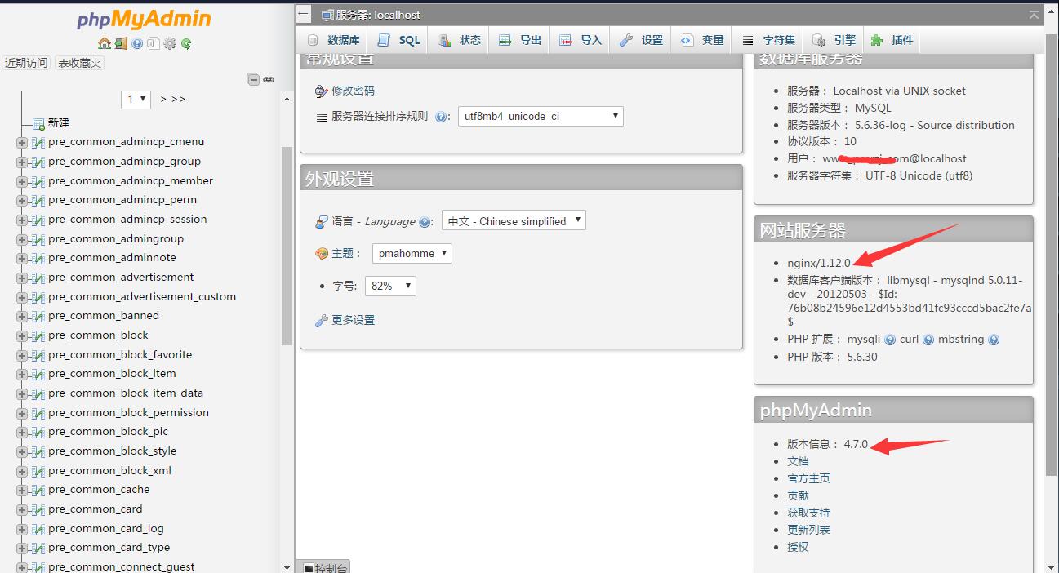Click the wrench icon for 更多设置
The image size is (1059, 573).
tap(322, 320)
